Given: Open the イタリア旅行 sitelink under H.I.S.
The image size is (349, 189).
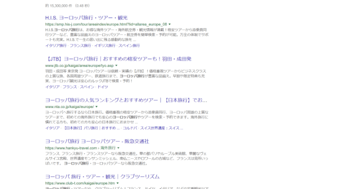Looking at the screenshot, I should coord(56,45).
